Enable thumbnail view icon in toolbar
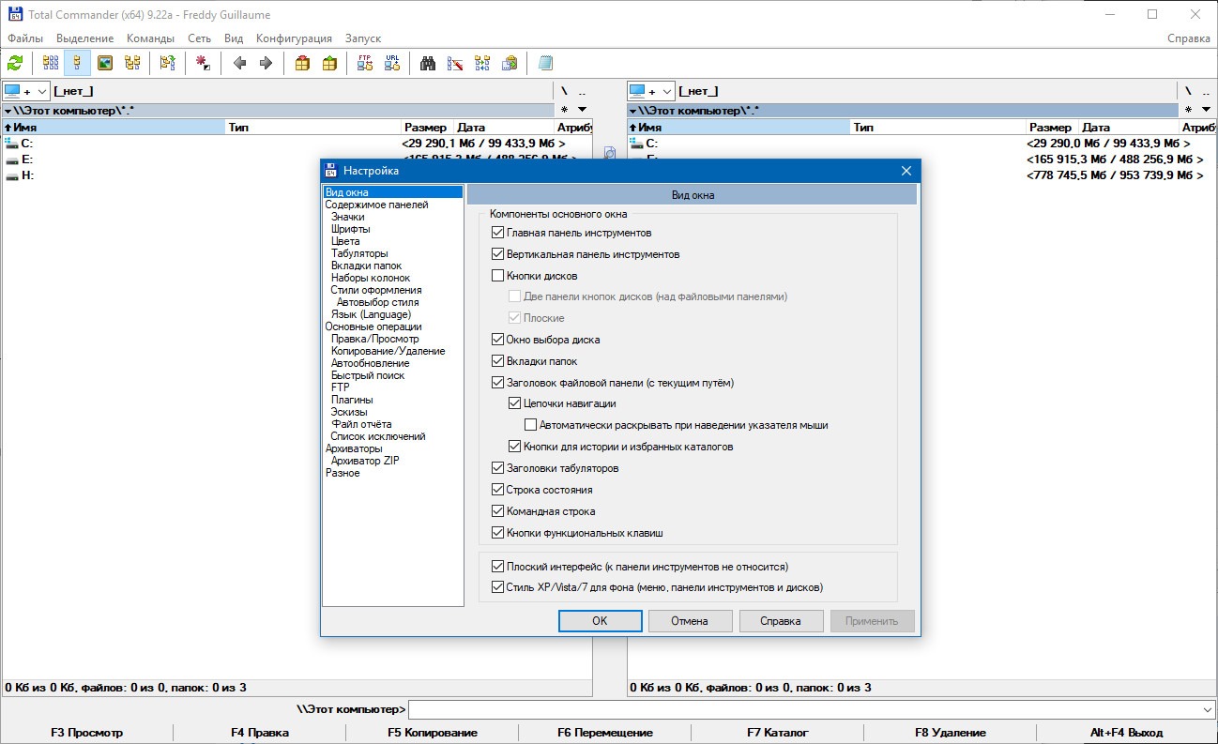The height and width of the screenshot is (744, 1218). coord(105,63)
